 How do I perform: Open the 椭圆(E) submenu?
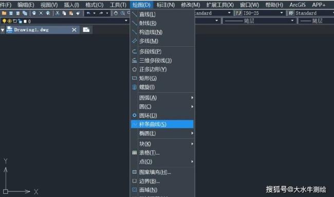[x=162, y=133]
